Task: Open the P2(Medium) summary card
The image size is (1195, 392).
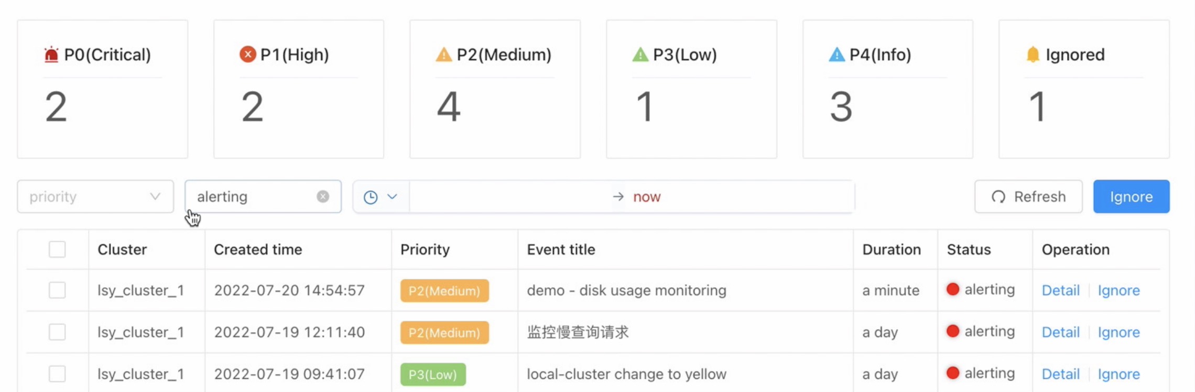Action: click(495, 89)
